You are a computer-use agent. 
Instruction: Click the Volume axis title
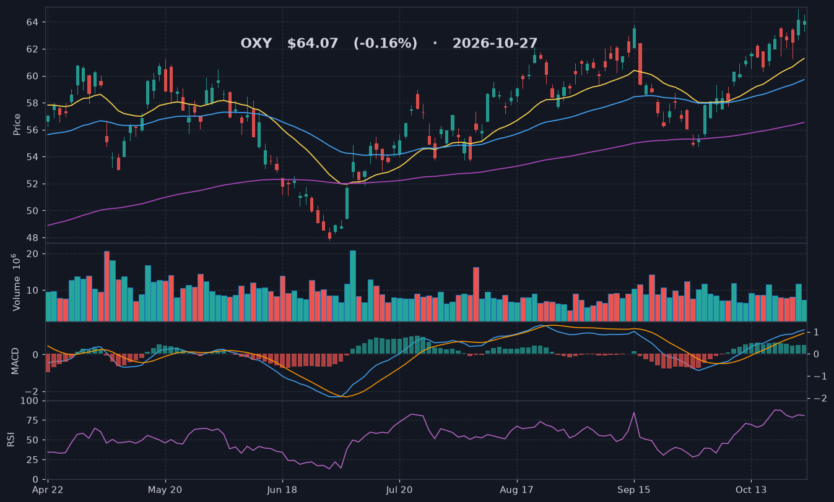click(17, 283)
